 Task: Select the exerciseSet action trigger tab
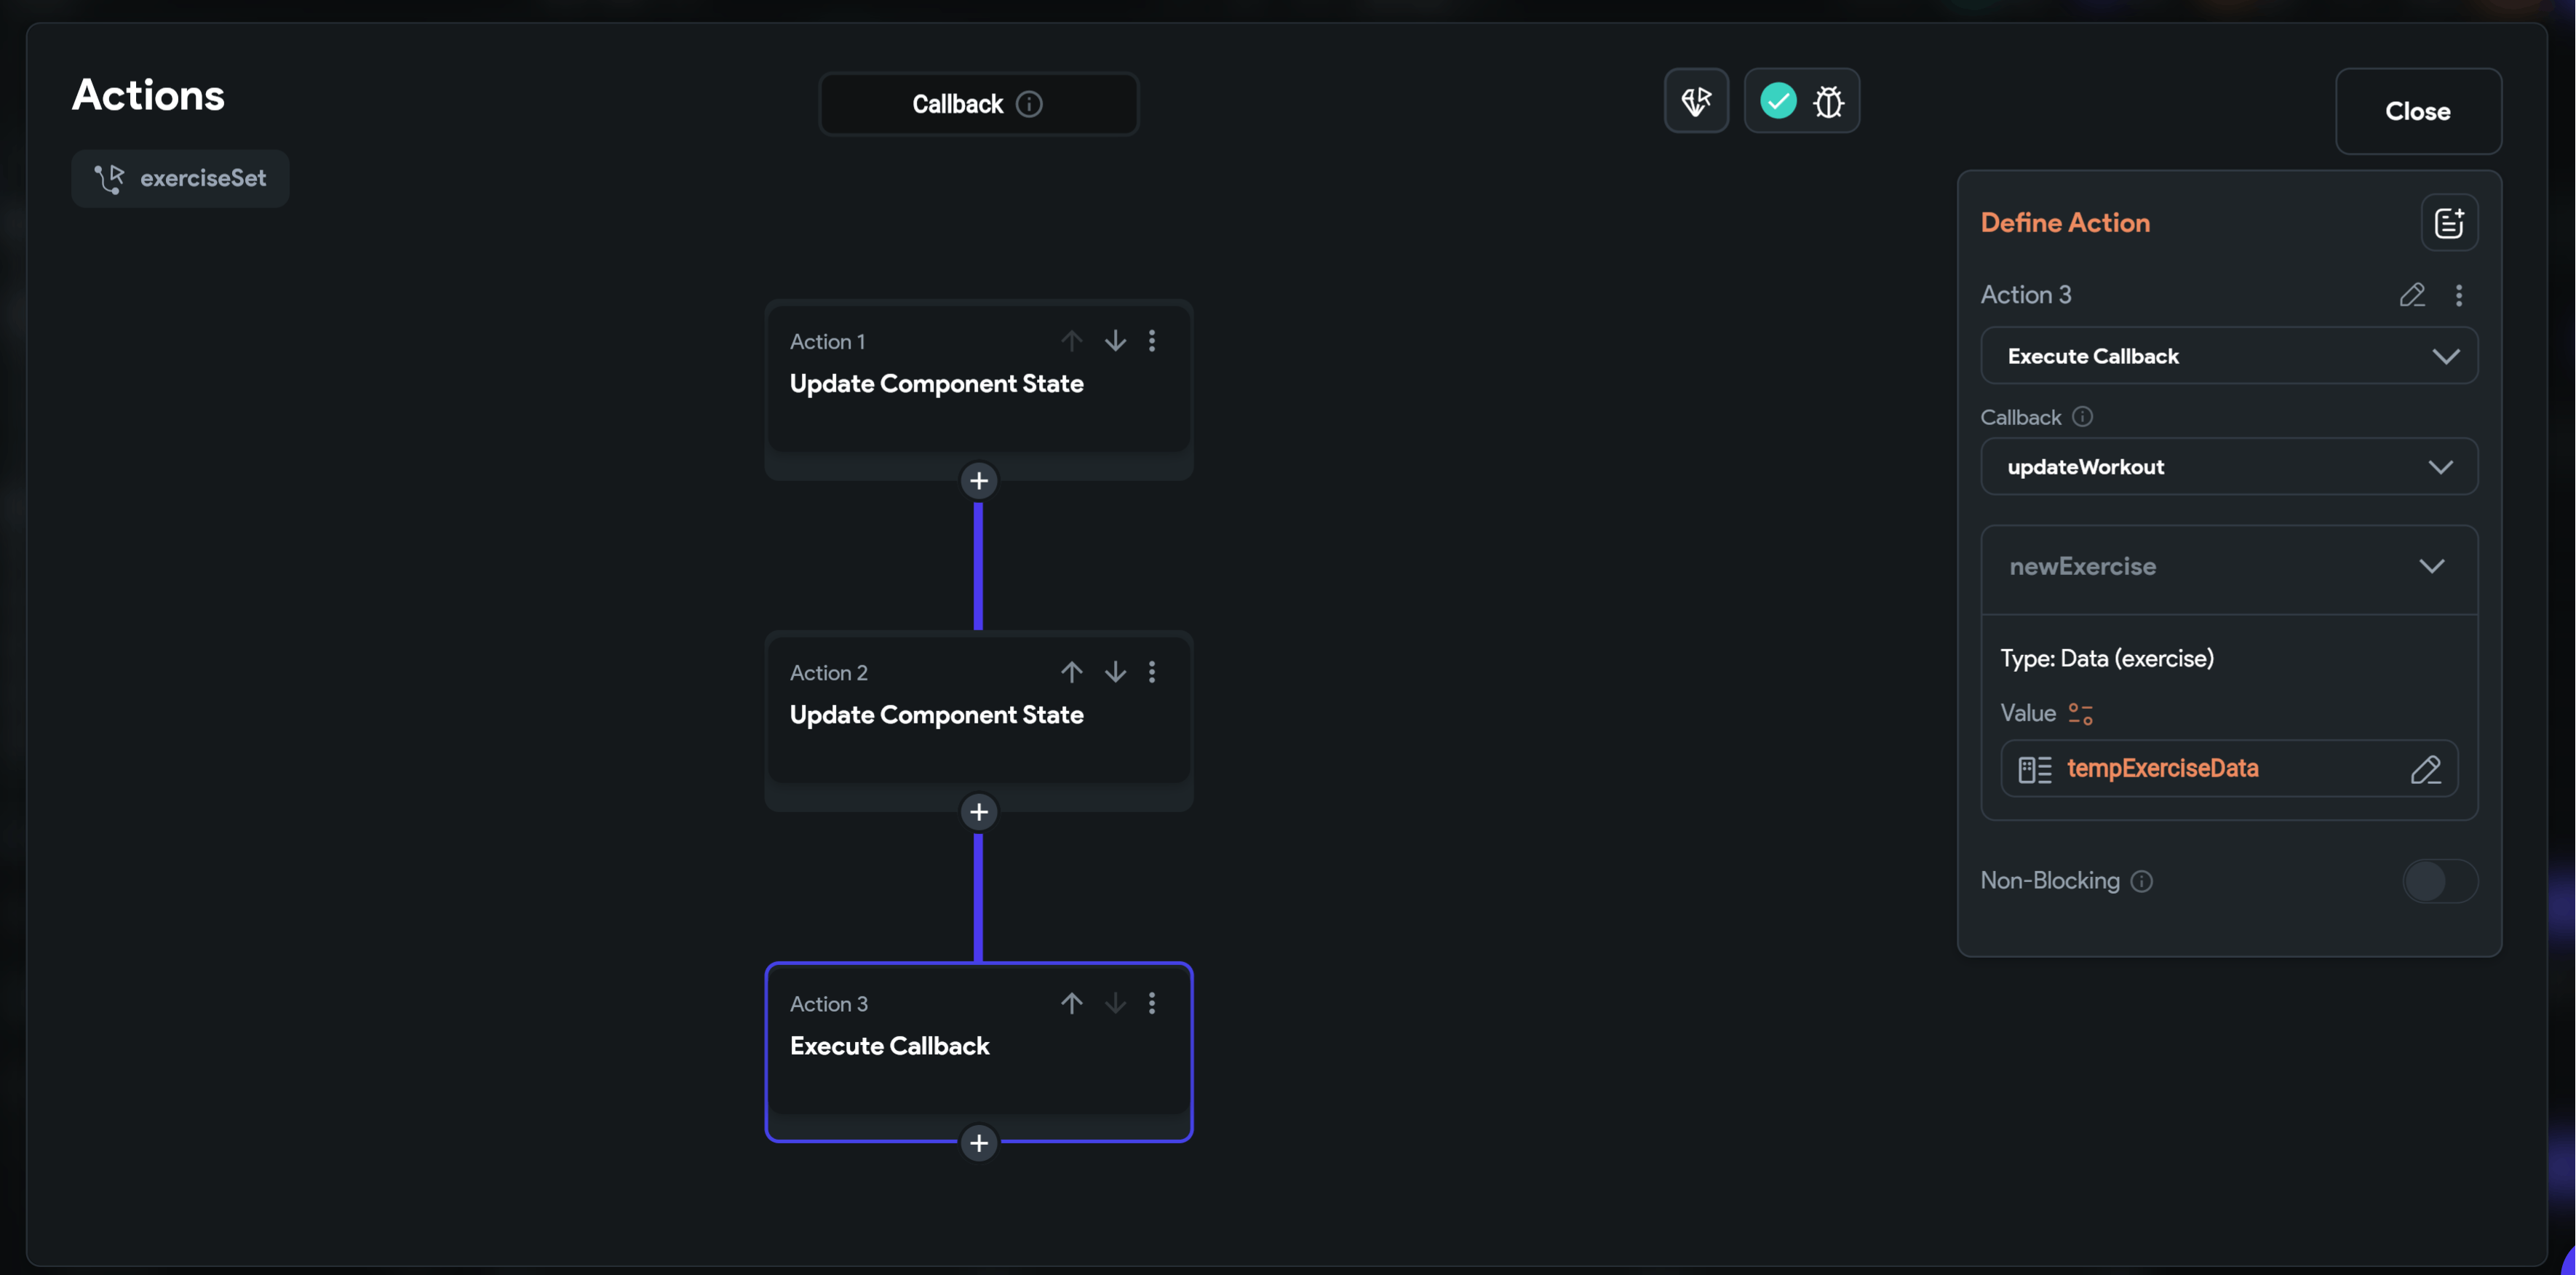coord(181,179)
